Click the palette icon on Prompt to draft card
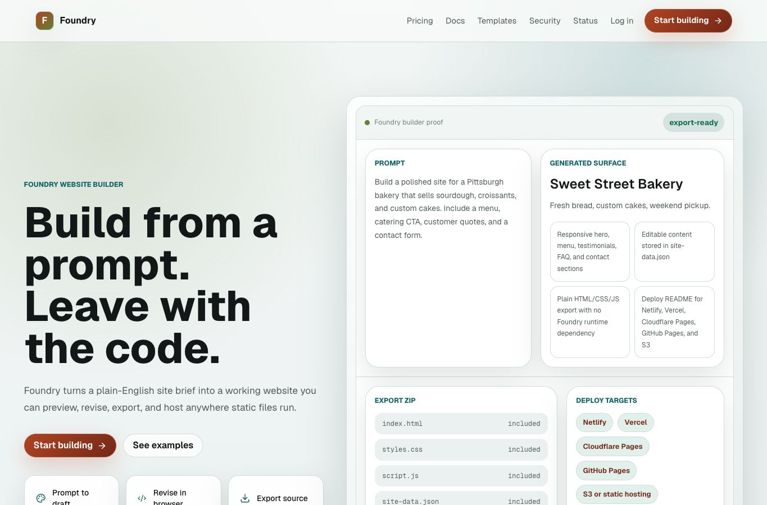The image size is (767, 505). [x=41, y=498]
